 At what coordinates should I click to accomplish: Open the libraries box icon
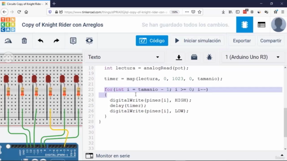194,57
